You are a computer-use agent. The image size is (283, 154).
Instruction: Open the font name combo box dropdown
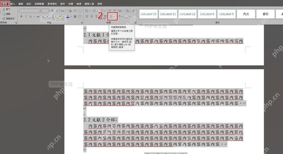(x=40, y=11)
